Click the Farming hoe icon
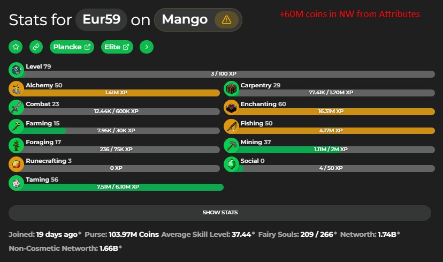This screenshot has width=443, height=262. [x=17, y=126]
